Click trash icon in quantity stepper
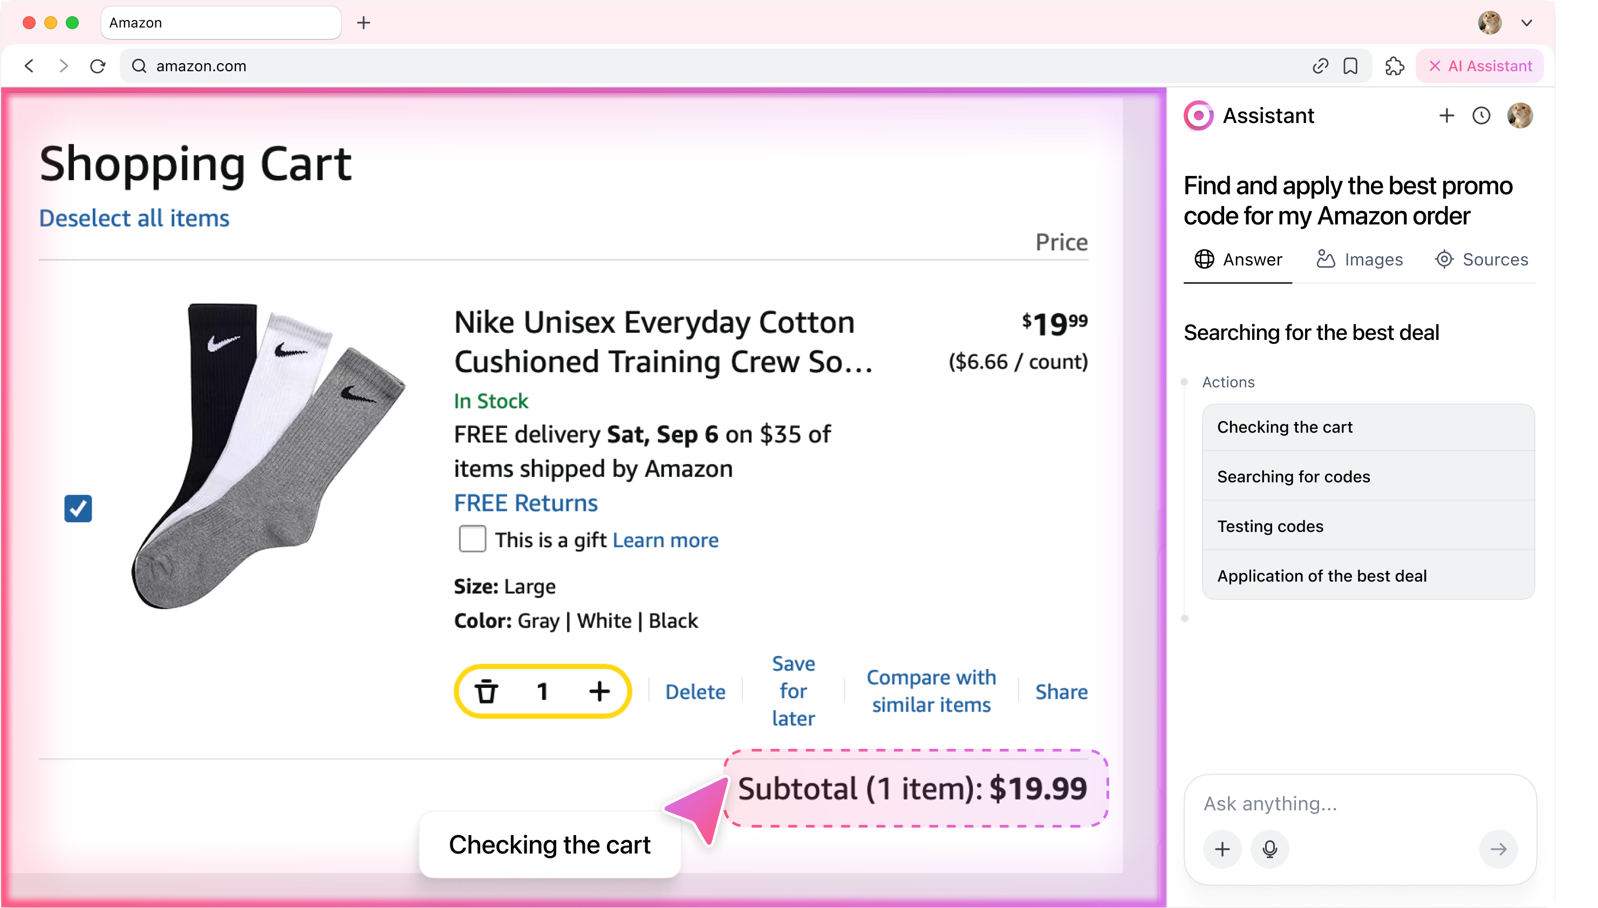 point(486,692)
